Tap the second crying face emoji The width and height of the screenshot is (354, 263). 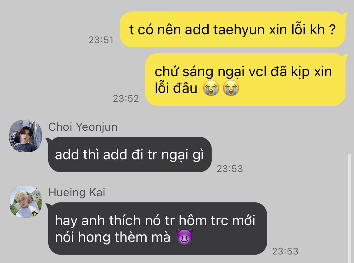pyautogui.click(x=231, y=88)
